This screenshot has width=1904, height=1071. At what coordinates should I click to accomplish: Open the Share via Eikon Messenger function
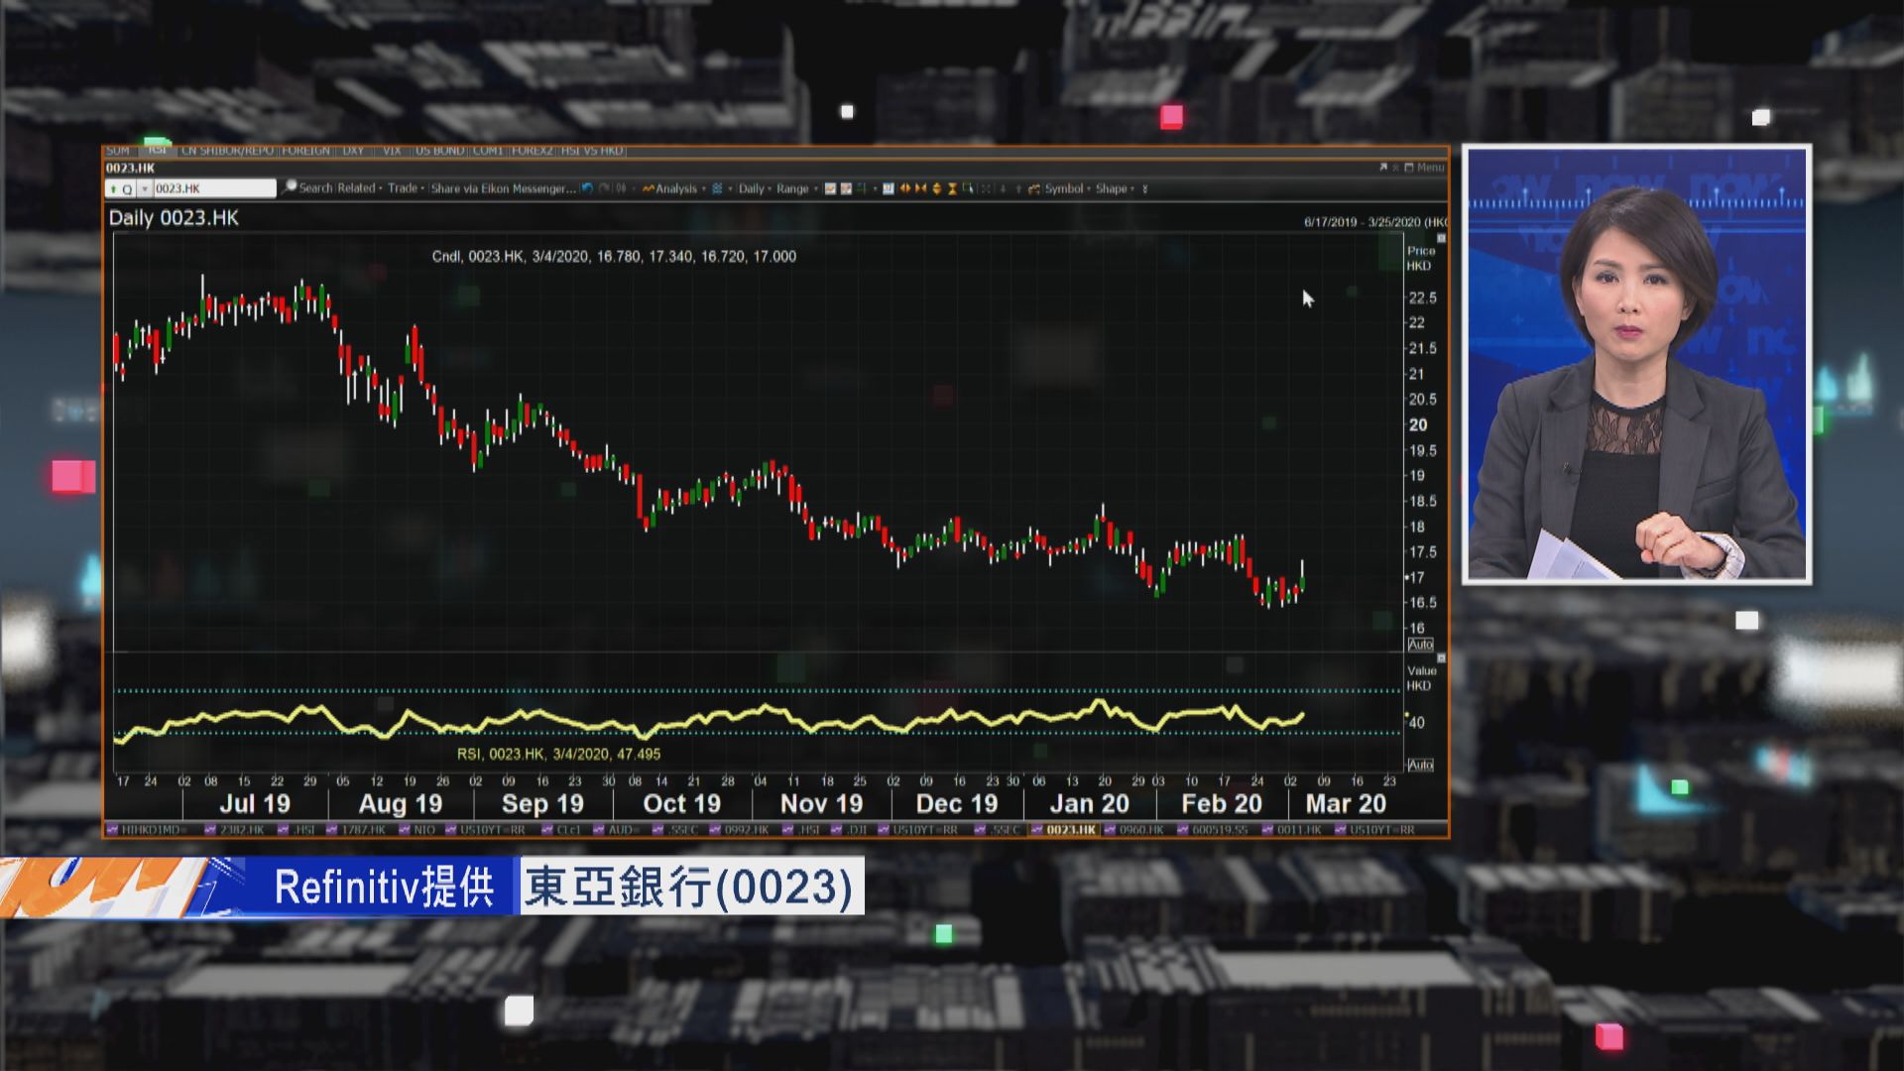point(501,188)
